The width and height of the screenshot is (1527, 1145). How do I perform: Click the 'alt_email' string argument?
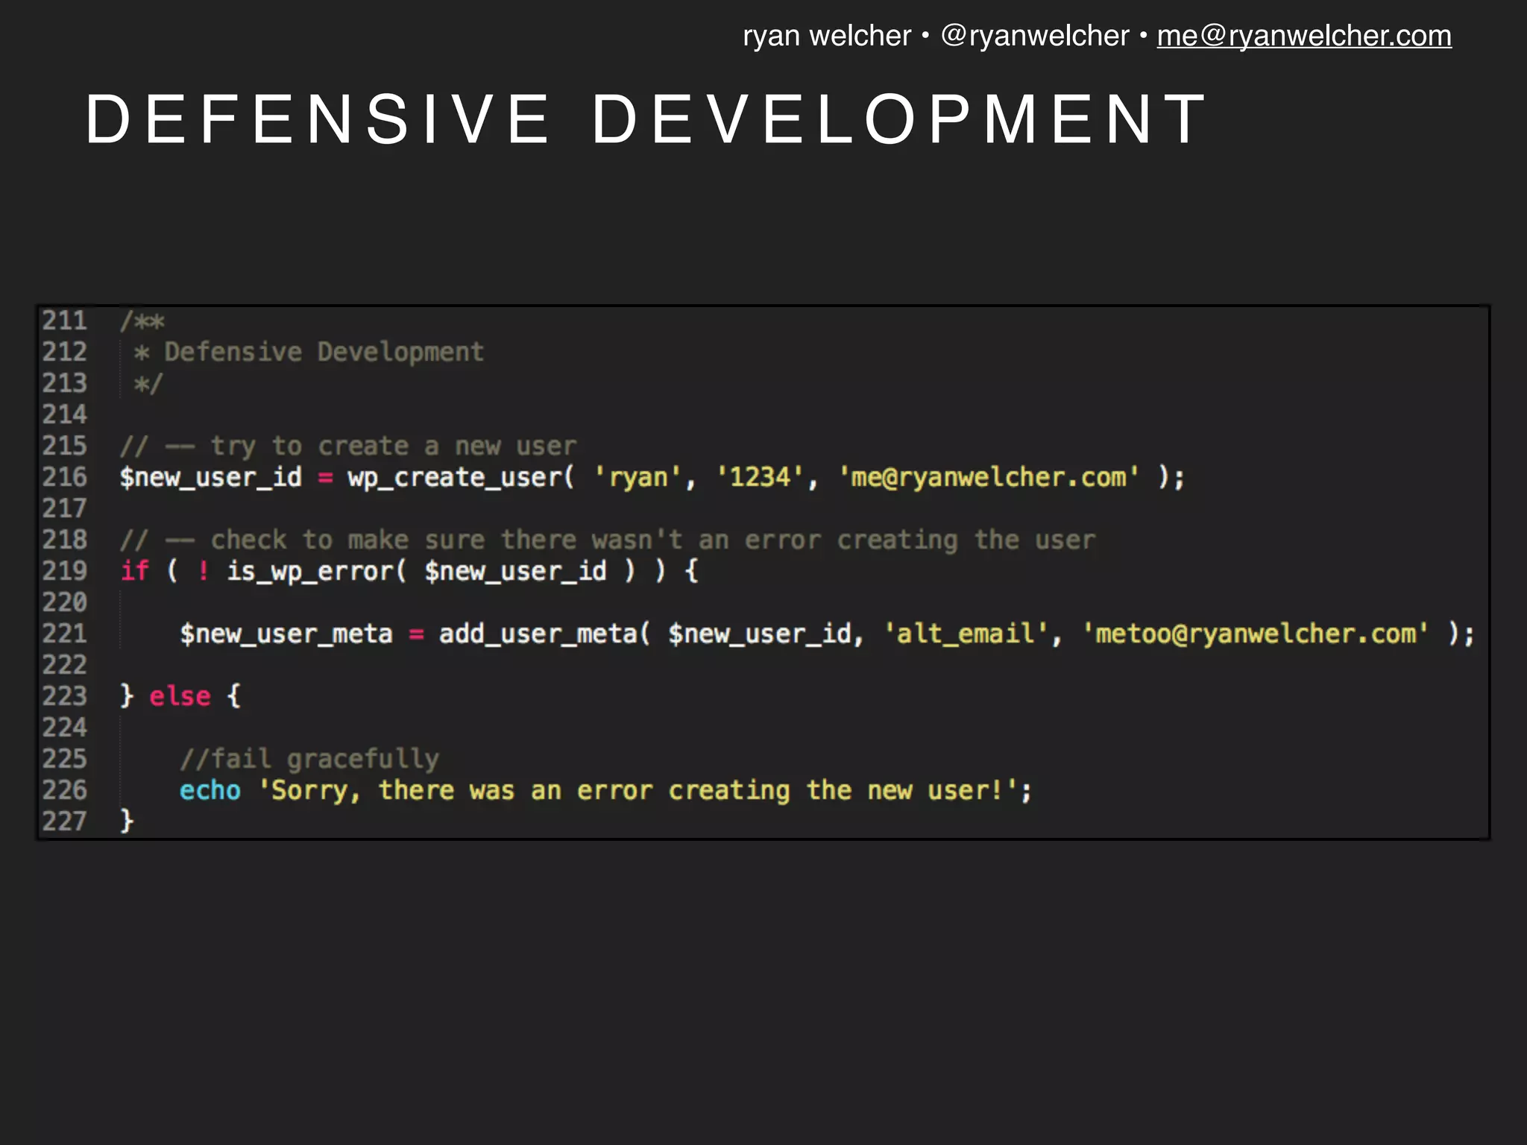[x=966, y=634]
